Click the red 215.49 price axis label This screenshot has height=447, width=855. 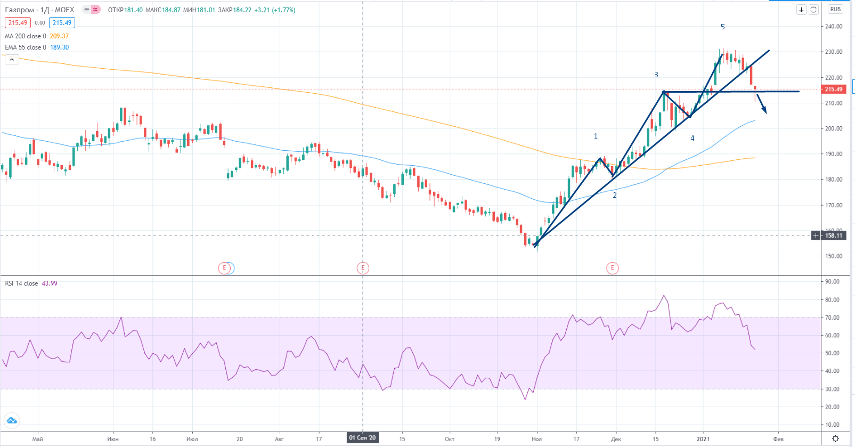click(x=834, y=90)
